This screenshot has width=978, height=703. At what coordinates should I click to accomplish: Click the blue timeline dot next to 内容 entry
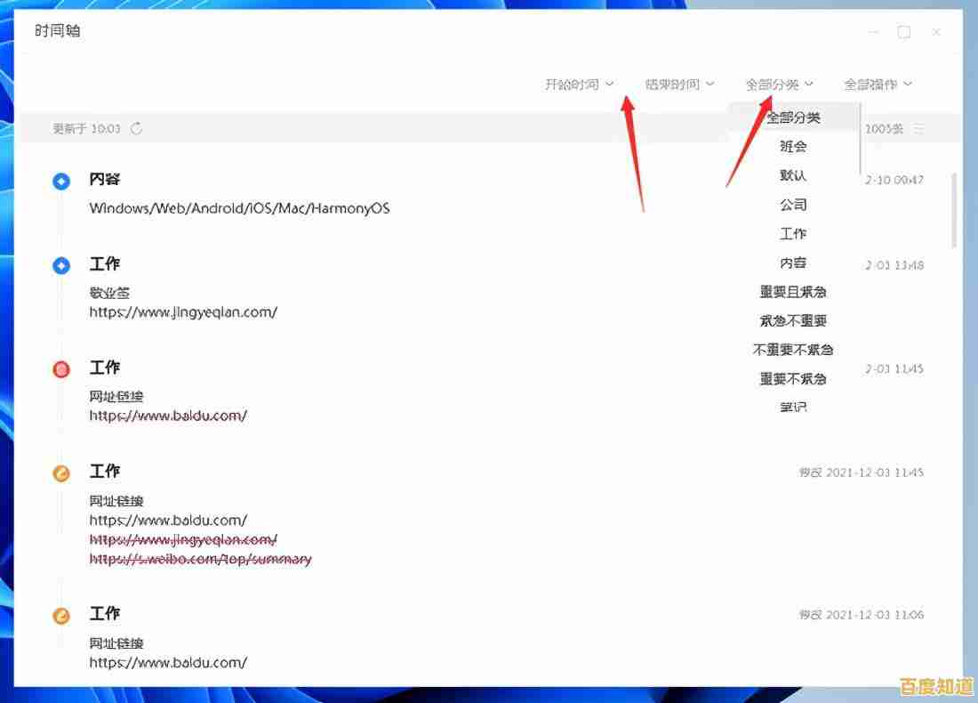[60, 181]
